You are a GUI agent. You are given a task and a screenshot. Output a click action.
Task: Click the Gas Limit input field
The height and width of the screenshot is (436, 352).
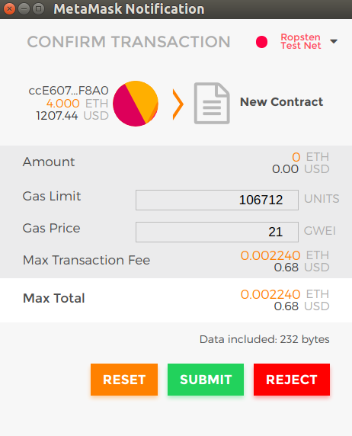click(217, 200)
